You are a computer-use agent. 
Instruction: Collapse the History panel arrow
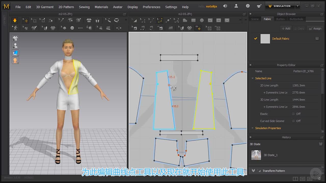[250, 137]
